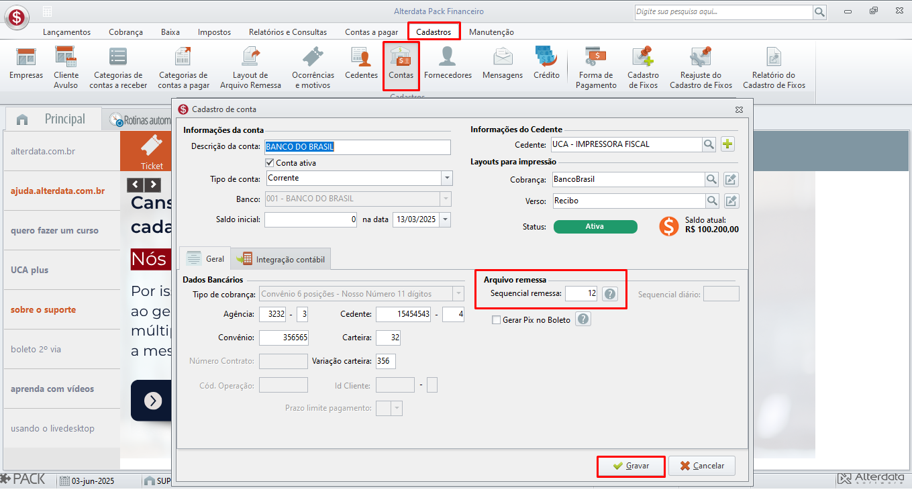Open the sobre o suporte link
Viewport: 912px width, 504px height.
43,309
